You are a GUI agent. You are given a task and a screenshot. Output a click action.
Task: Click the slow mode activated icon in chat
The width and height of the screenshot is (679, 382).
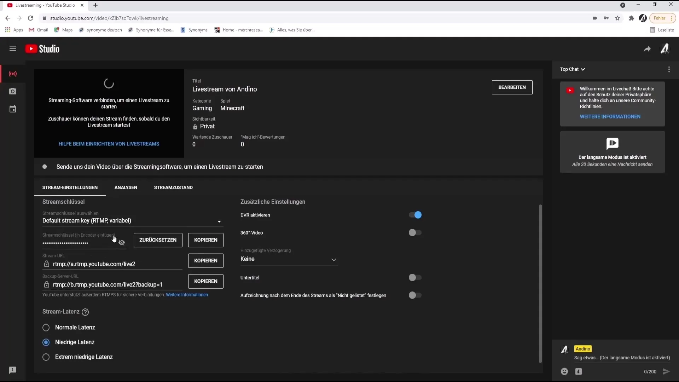click(612, 143)
